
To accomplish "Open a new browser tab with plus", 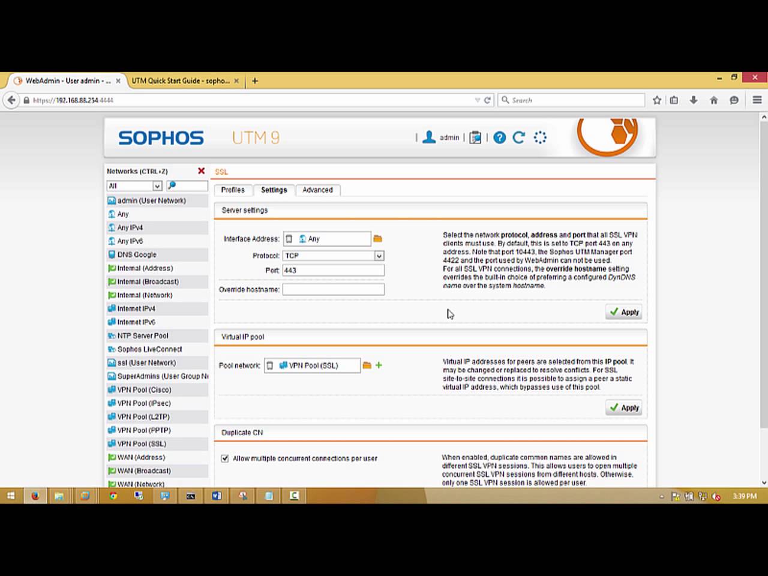I will [255, 80].
